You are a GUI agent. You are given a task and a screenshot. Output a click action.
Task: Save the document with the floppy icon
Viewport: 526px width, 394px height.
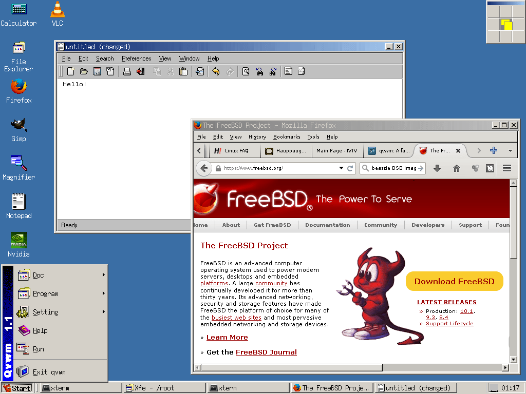click(x=97, y=71)
